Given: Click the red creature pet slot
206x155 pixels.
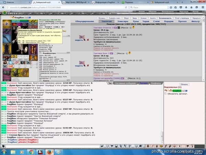Looking at the screenshot, I should [x=7, y=58].
